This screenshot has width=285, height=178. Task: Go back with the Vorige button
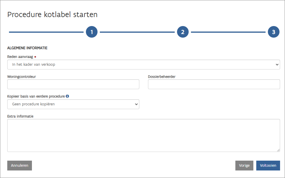244,166
